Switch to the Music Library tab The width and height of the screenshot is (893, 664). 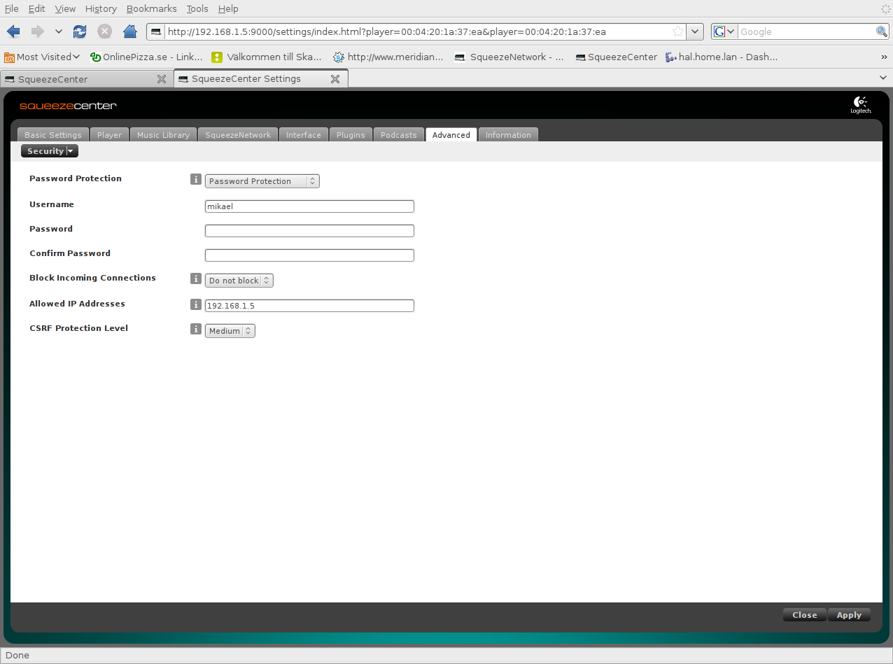click(x=163, y=135)
